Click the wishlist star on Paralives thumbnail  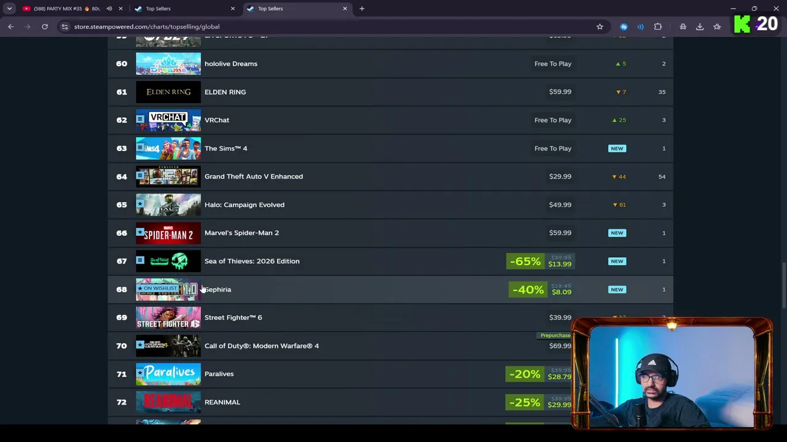tap(140, 374)
